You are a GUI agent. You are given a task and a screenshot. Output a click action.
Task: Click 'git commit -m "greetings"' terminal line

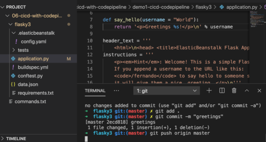[189, 117]
